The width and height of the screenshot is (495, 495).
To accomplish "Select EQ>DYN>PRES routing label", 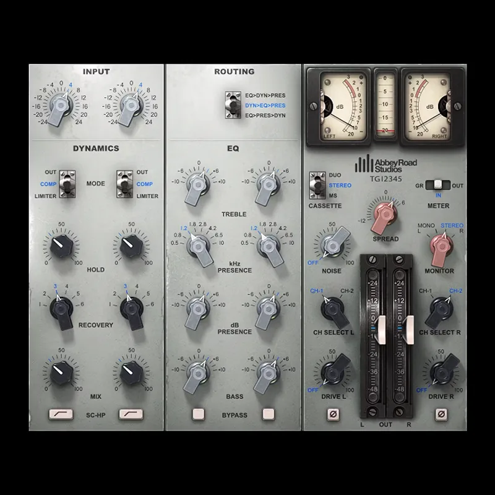I will pyautogui.click(x=265, y=95).
